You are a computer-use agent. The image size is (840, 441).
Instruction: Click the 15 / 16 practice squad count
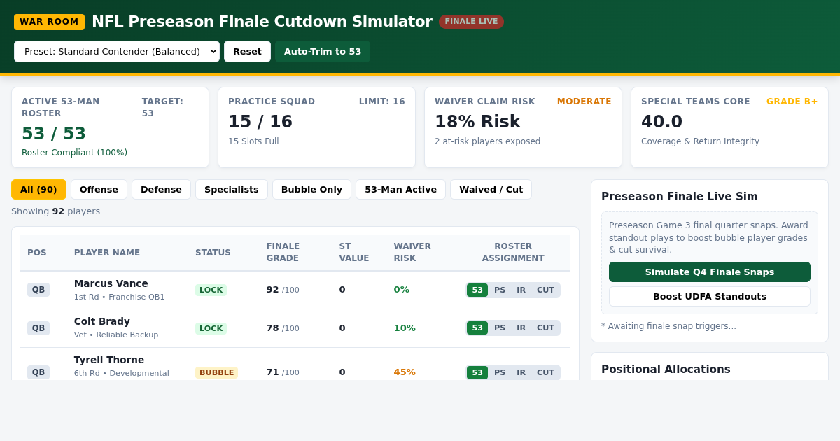tap(260, 122)
